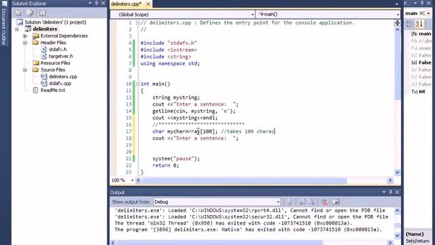The width and height of the screenshot is (435, 245).
Task: Collapse the Header Files folder
Action: pyautogui.click(x=25, y=42)
